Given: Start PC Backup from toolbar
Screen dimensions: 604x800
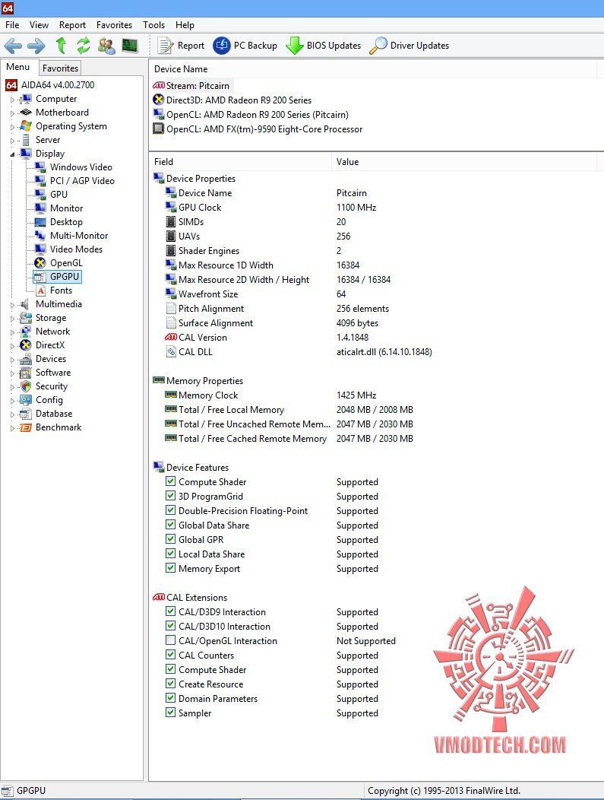Looking at the screenshot, I should click(245, 46).
